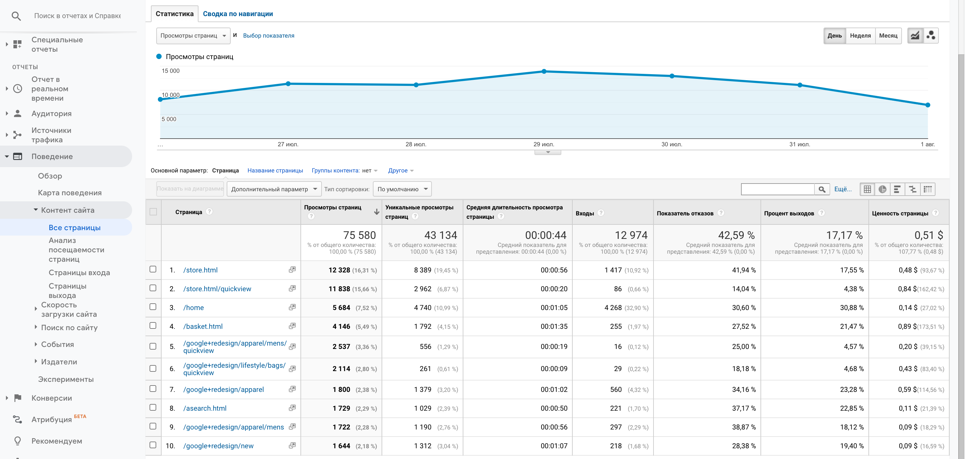
Task: Open the Дополнительный параметр dropdown
Action: (x=274, y=189)
